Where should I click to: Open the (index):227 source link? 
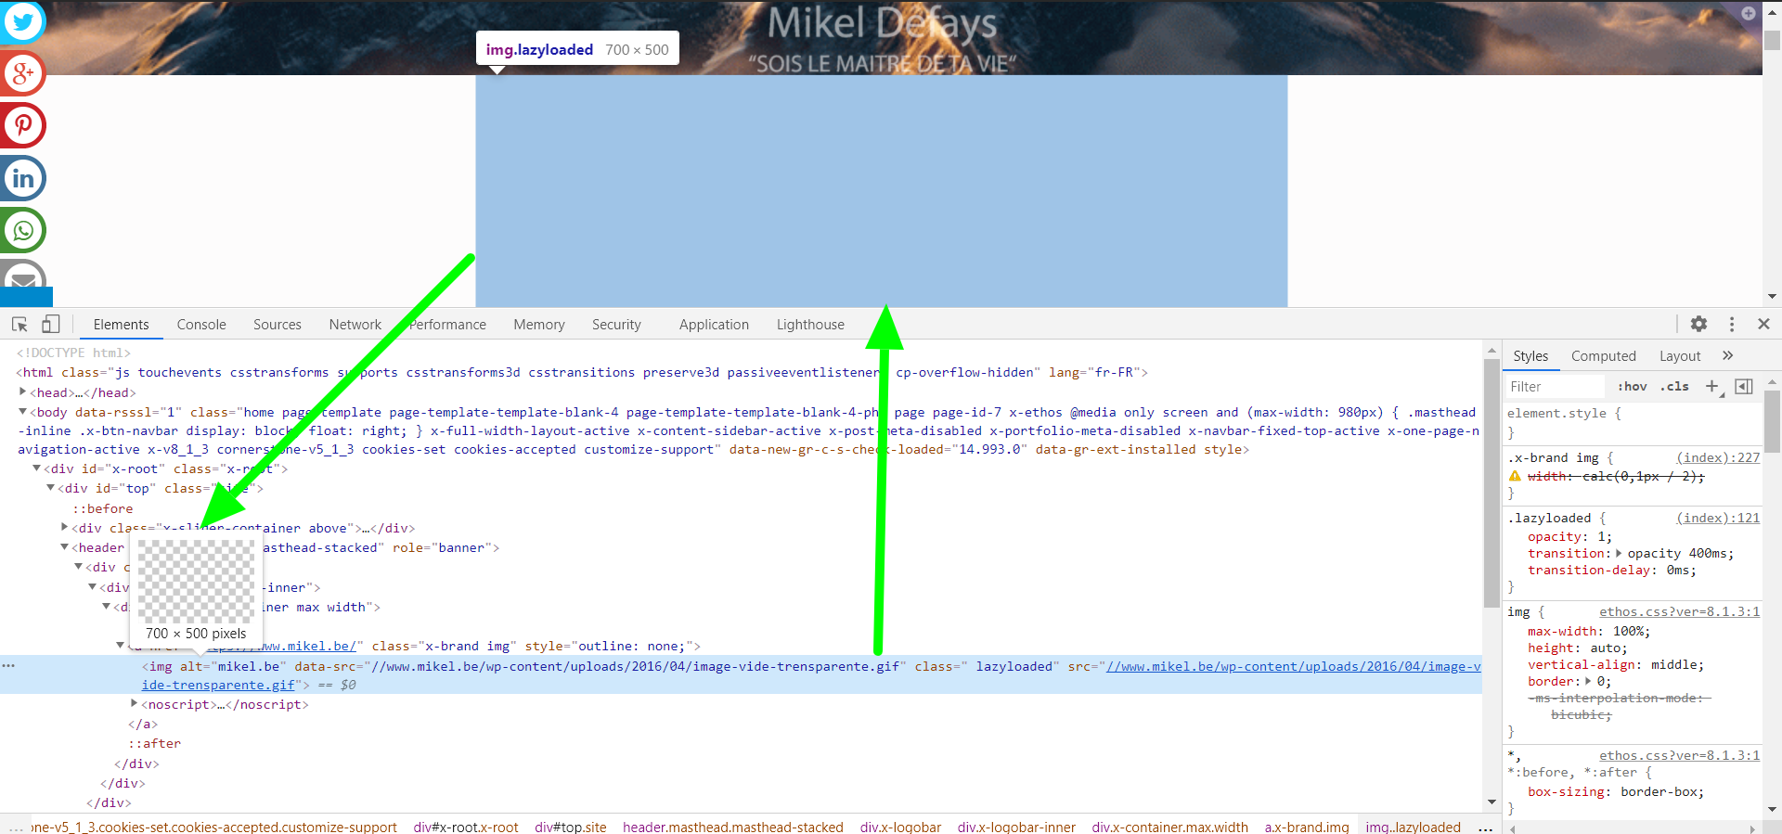pyautogui.click(x=1718, y=457)
